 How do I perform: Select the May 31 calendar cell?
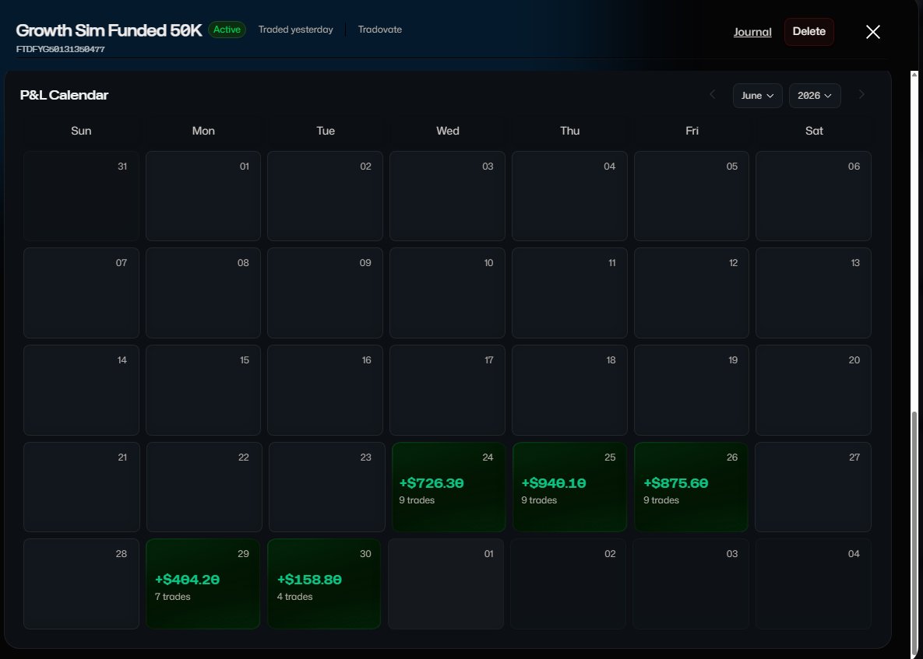tap(81, 196)
